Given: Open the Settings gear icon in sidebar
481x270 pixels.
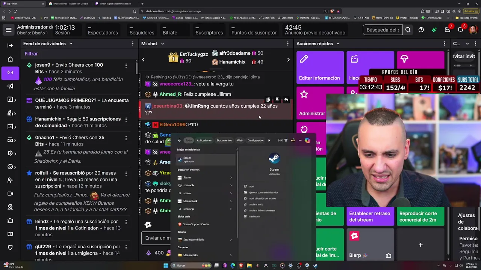Looking at the screenshot, I should tap(10, 153).
